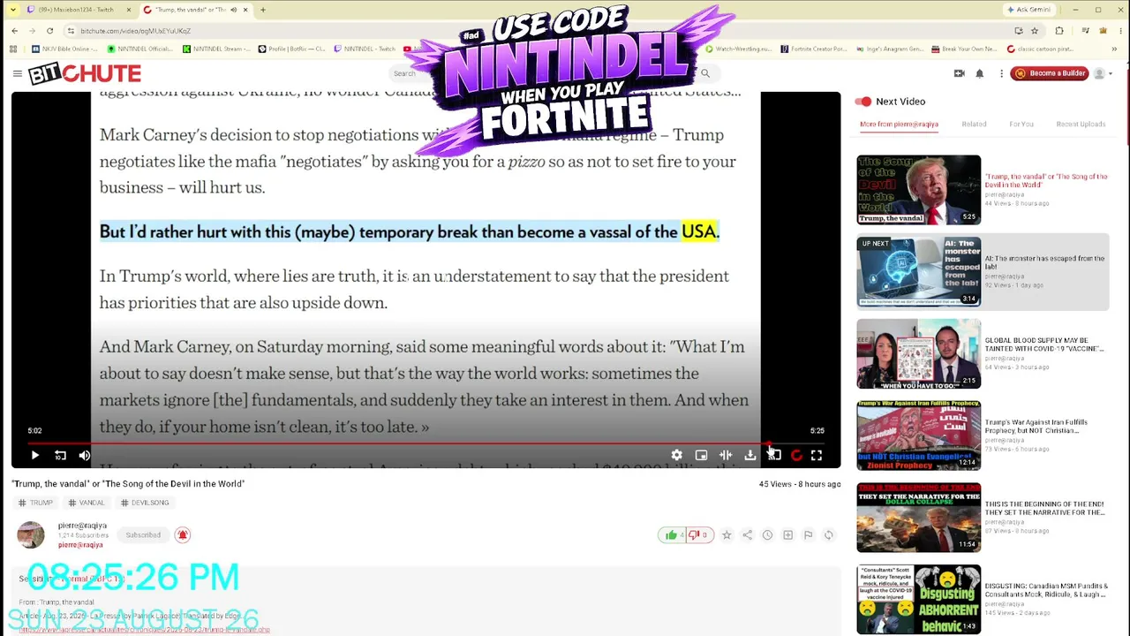Open Trump's War Against Iran video title
This screenshot has height=636, width=1130.
[1036, 427]
